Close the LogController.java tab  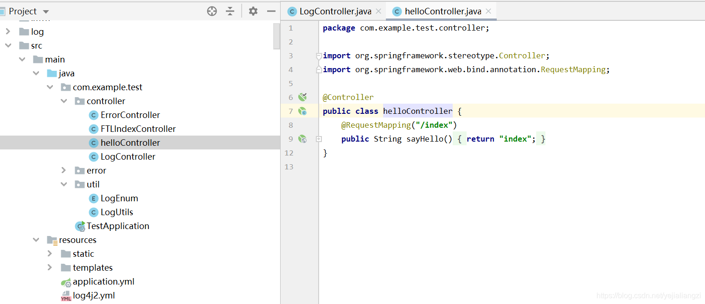click(378, 12)
